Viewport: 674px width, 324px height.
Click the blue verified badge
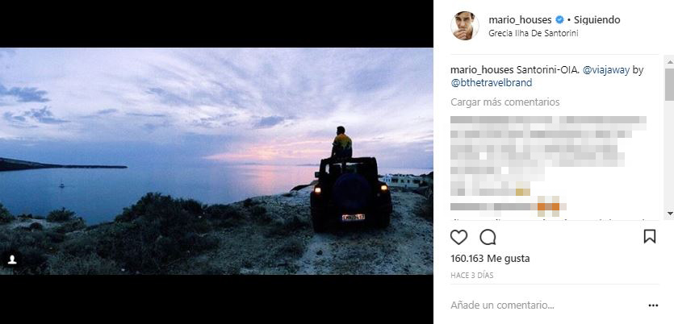pyautogui.click(x=556, y=20)
